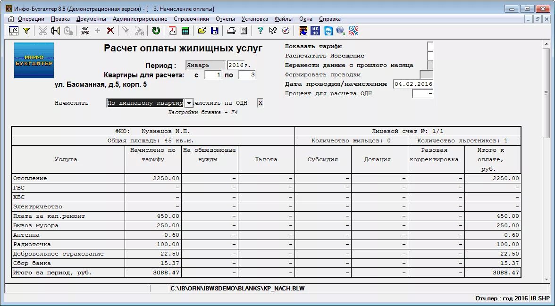Click the starting apartment number field
555x306 pixels.
(213, 75)
